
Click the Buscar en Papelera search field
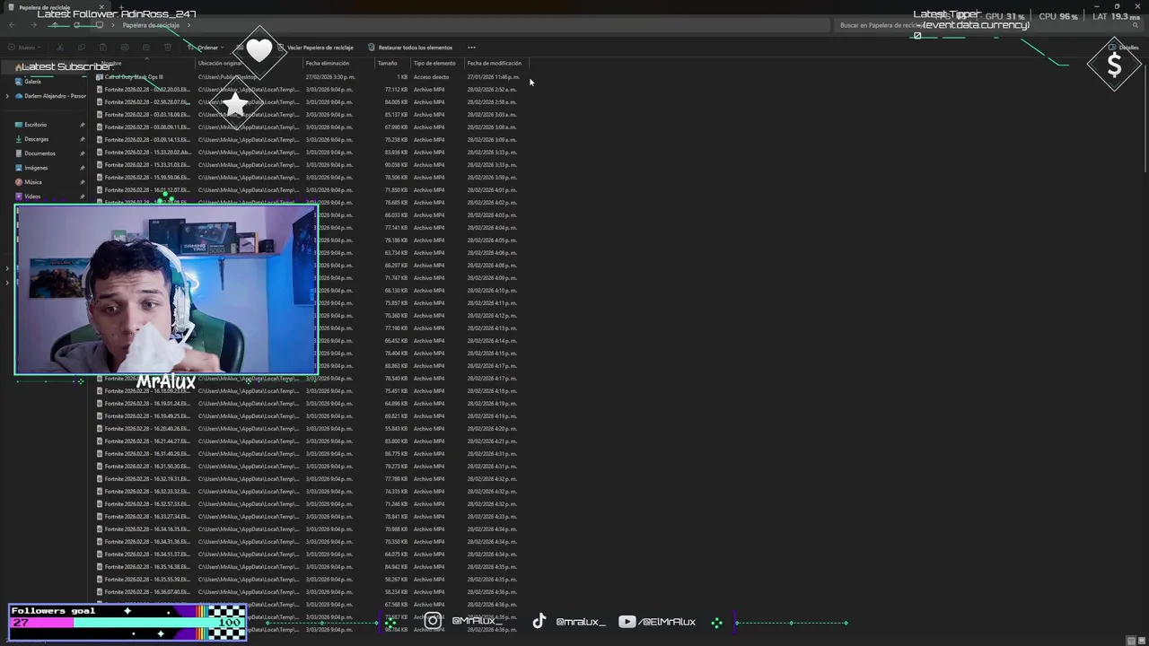coord(987,25)
